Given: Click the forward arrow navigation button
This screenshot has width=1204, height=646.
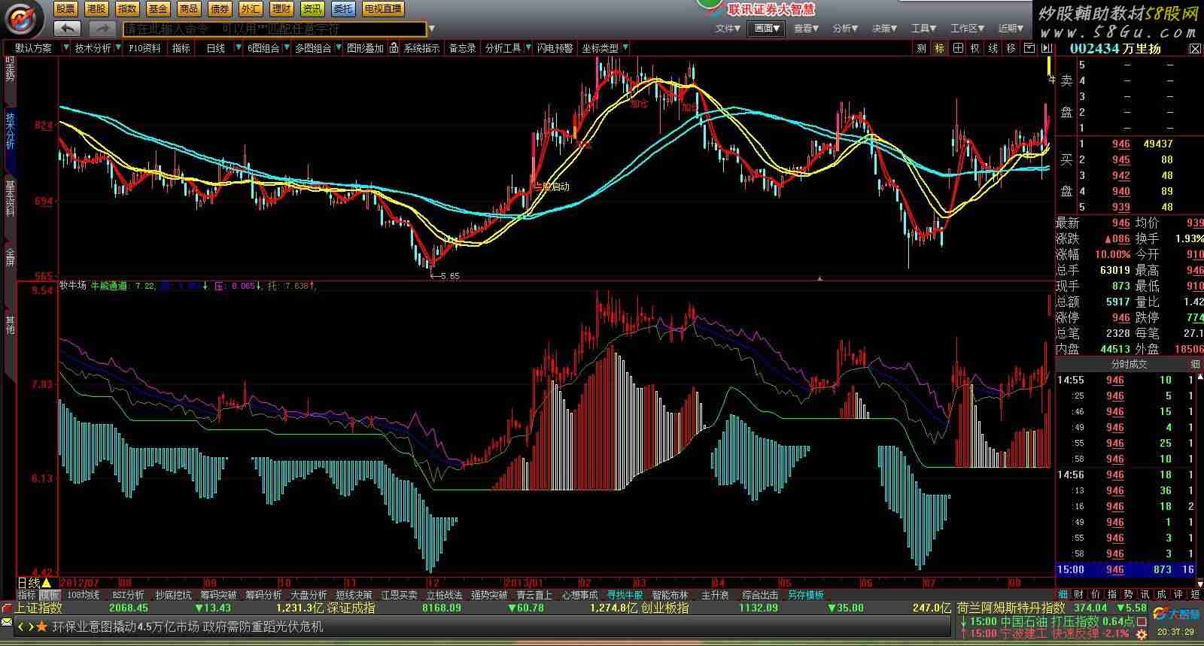Looking at the screenshot, I should point(102,29).
